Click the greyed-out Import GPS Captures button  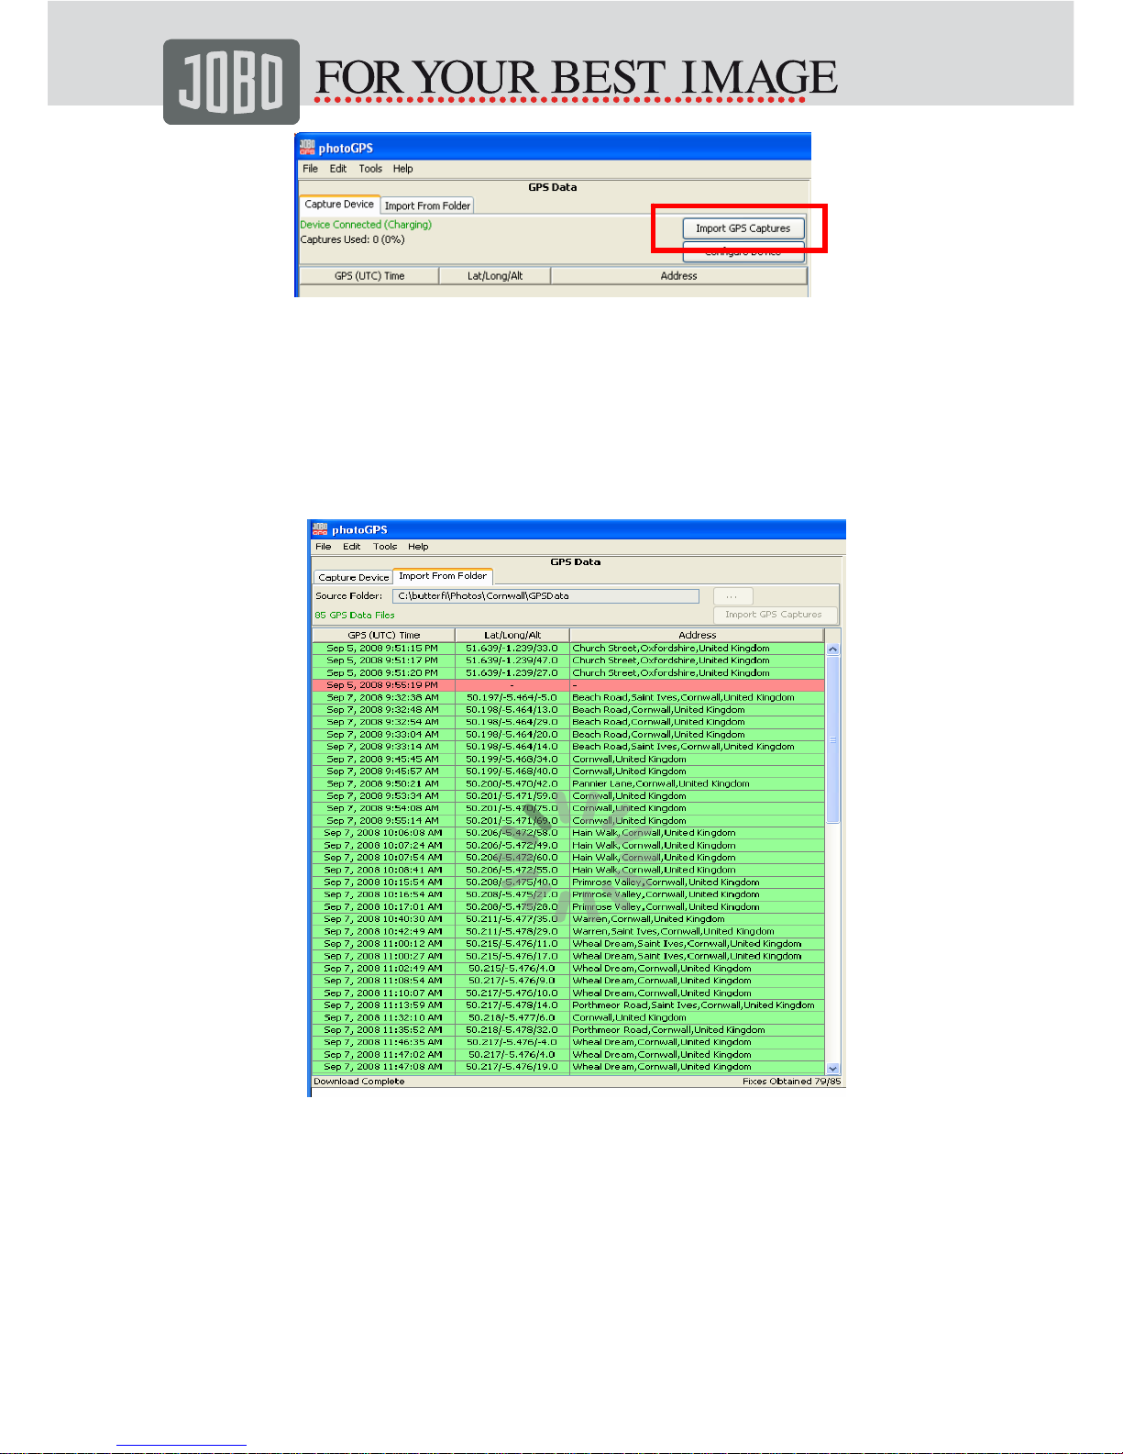click(x=774, y=615)
